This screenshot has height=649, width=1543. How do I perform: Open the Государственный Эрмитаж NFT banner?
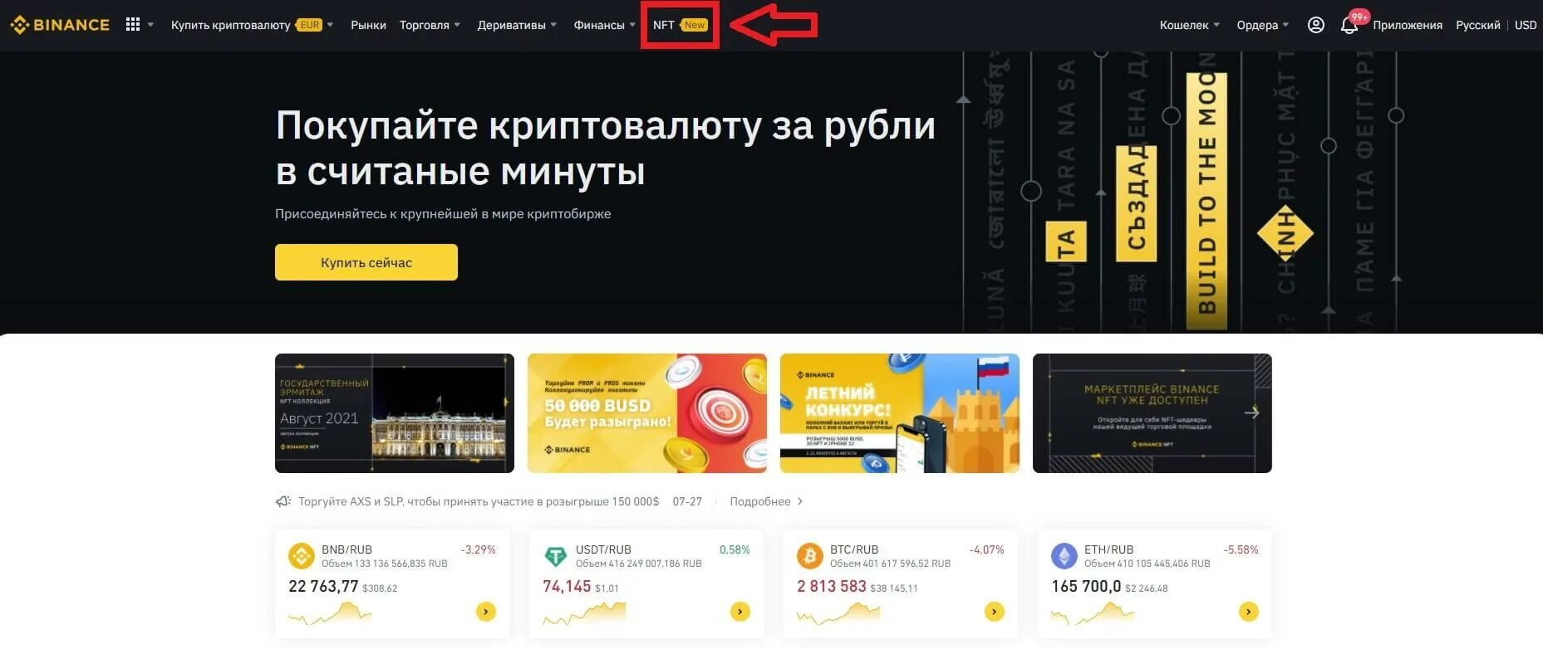[x=395, y=413]
